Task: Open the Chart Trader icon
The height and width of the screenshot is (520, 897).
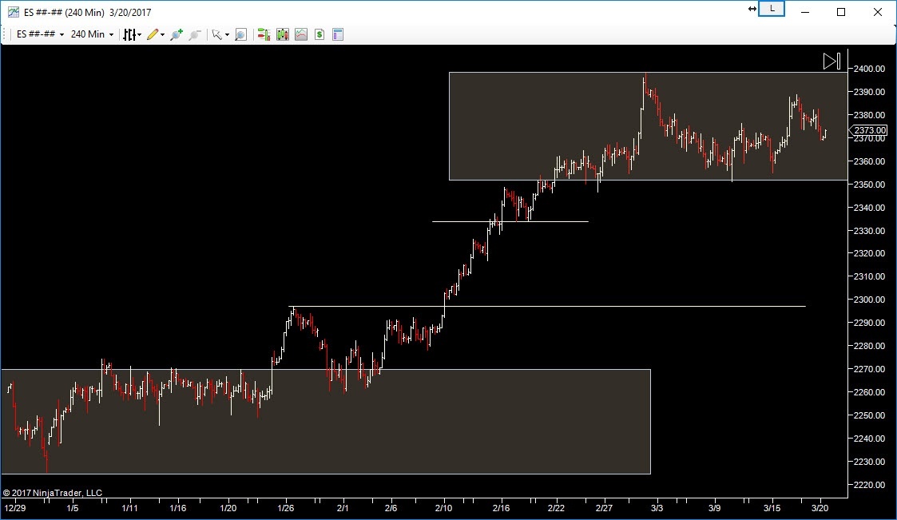Action: point(264,34)
